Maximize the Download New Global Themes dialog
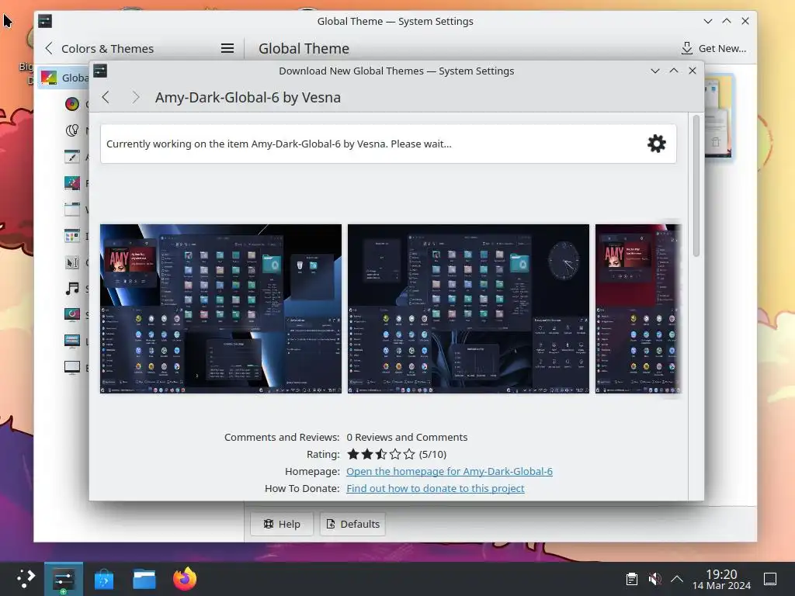Viewport: 795px width, 596px height. pyautogui.click(x=674, y=71)
